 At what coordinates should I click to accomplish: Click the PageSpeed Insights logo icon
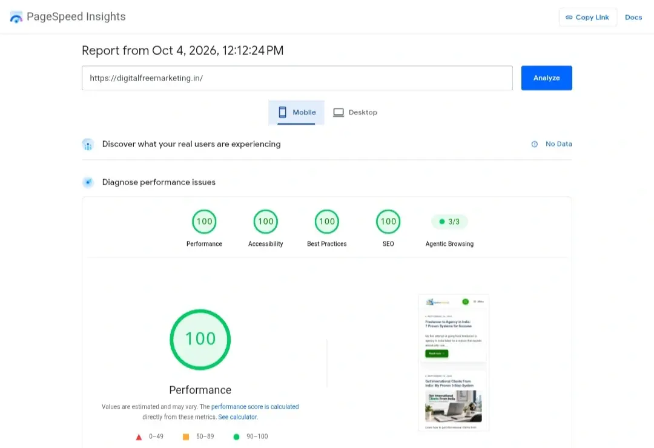pos(16,17)
